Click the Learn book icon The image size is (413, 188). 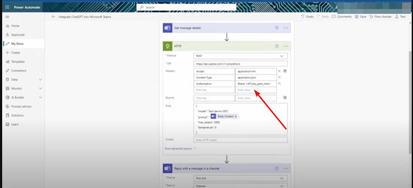click(7, 124)
